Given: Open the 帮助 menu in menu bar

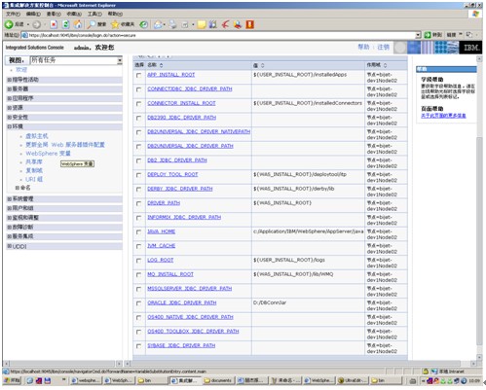Looking at the screenshot, I should coord(115,14).
